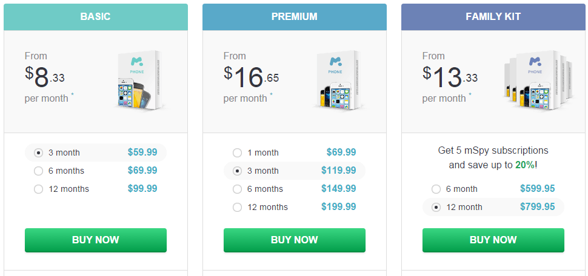The width and height of the screenshot is (588, 276).
Task: Choose Basic 6 months radio button
Action: [38, 171]
